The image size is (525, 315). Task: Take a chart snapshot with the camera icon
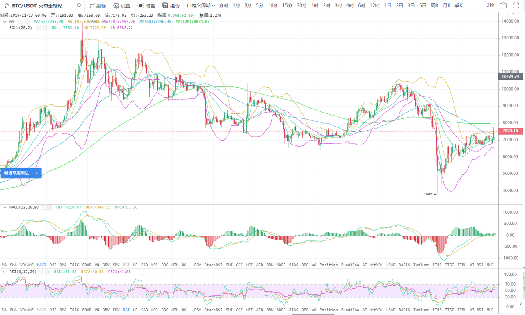[x=503, y=6]
